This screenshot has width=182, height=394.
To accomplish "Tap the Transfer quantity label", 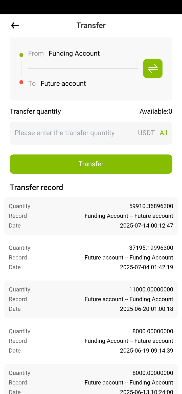I will click(35, 111).
